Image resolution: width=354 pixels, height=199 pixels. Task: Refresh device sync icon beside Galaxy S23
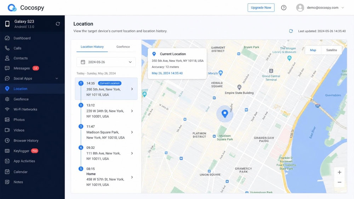58,24
